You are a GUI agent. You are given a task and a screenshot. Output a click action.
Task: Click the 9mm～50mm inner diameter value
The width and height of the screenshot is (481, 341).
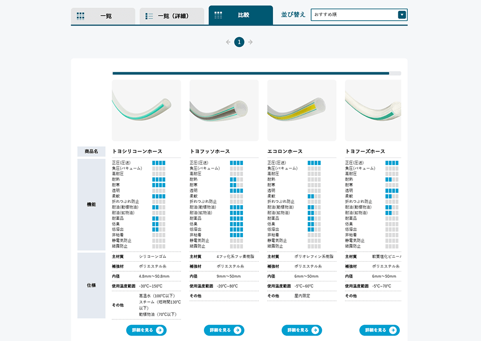click(x=228, y=276)
